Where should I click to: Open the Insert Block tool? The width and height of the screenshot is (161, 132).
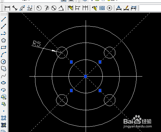4,97
